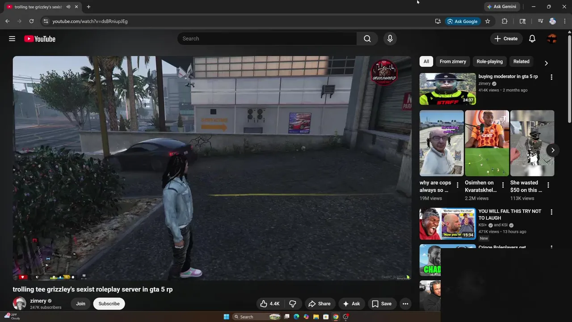Image resolution: width=572 pixels, height=322 pixels.
Task: Open weather widget on taskbar
Action: [12, 316]
